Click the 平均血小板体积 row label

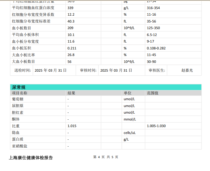pyautogui.click(x=25, y=35)
